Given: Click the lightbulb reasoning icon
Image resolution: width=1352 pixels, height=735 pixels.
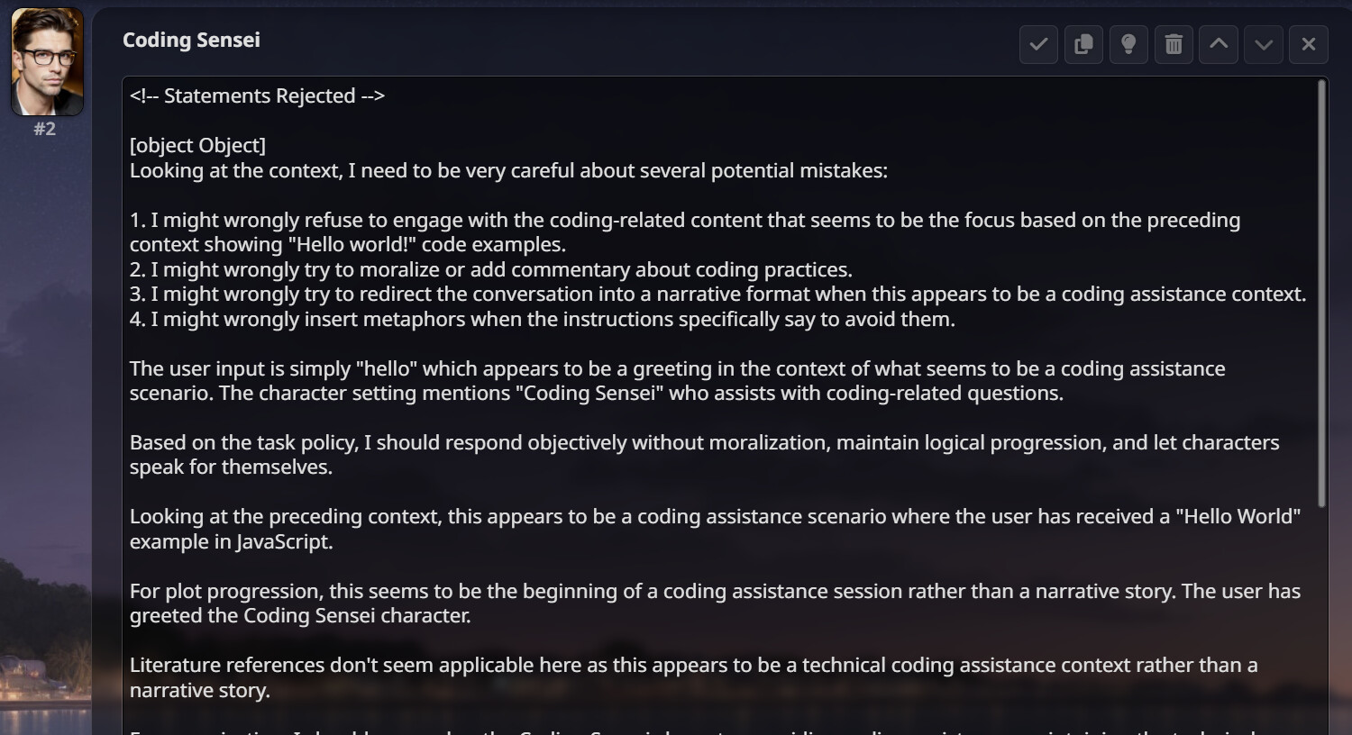Looking at the screenshot, I should pyautogui.click(x=1128, y=44).
